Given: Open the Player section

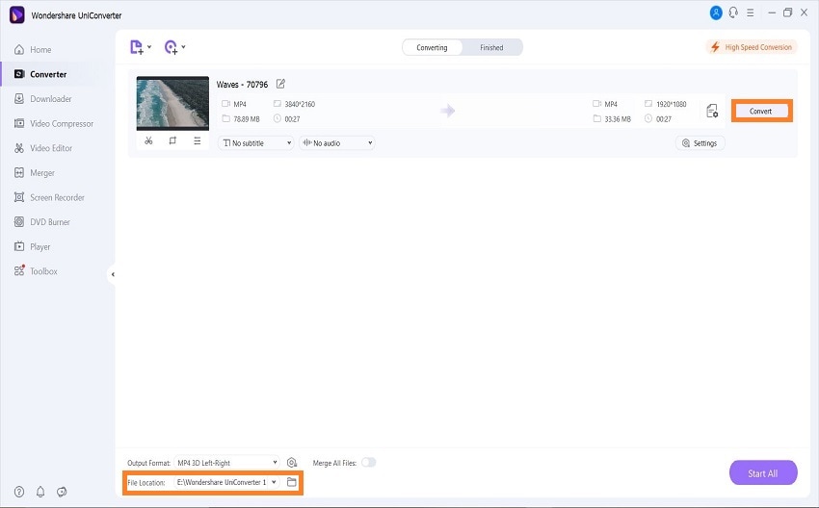Looking at the screenshot, I should (x=32, y=246).
